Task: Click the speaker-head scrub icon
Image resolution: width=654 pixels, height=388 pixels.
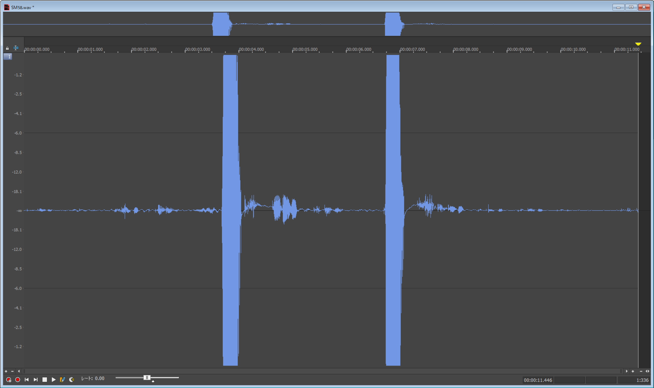Action: (72, 380)
